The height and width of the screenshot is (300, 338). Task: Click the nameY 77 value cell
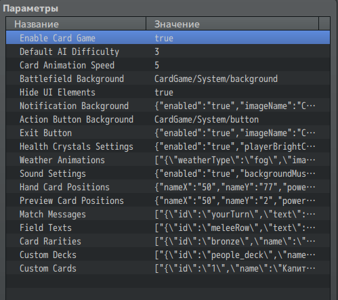click(x=235, y=187)
